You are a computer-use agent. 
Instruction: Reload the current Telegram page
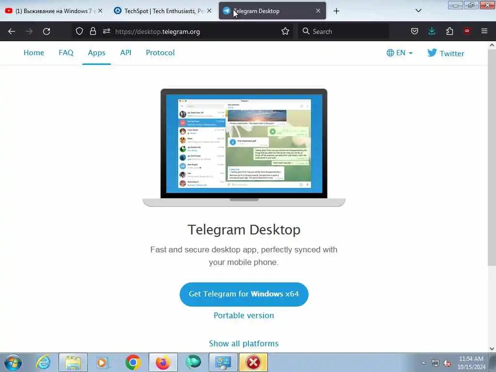click(x=46, y=31)
